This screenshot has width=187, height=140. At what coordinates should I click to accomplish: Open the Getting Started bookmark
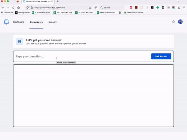pos(23,12)
